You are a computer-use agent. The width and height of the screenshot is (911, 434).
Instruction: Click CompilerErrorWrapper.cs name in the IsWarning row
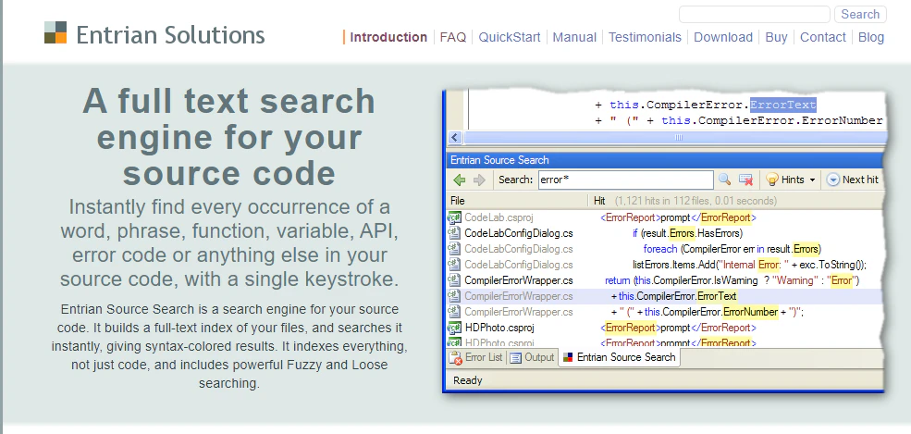pyautogui.click(x=519, y=280)
